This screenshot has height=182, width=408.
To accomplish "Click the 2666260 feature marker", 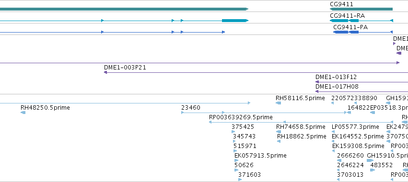I will 339,160.
